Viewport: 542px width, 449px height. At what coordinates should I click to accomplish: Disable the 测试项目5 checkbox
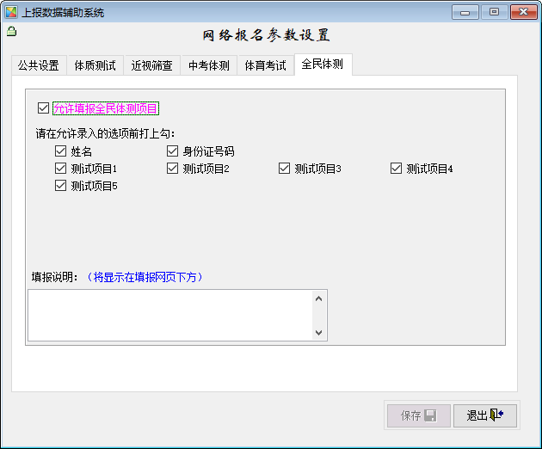click(60, 185)
